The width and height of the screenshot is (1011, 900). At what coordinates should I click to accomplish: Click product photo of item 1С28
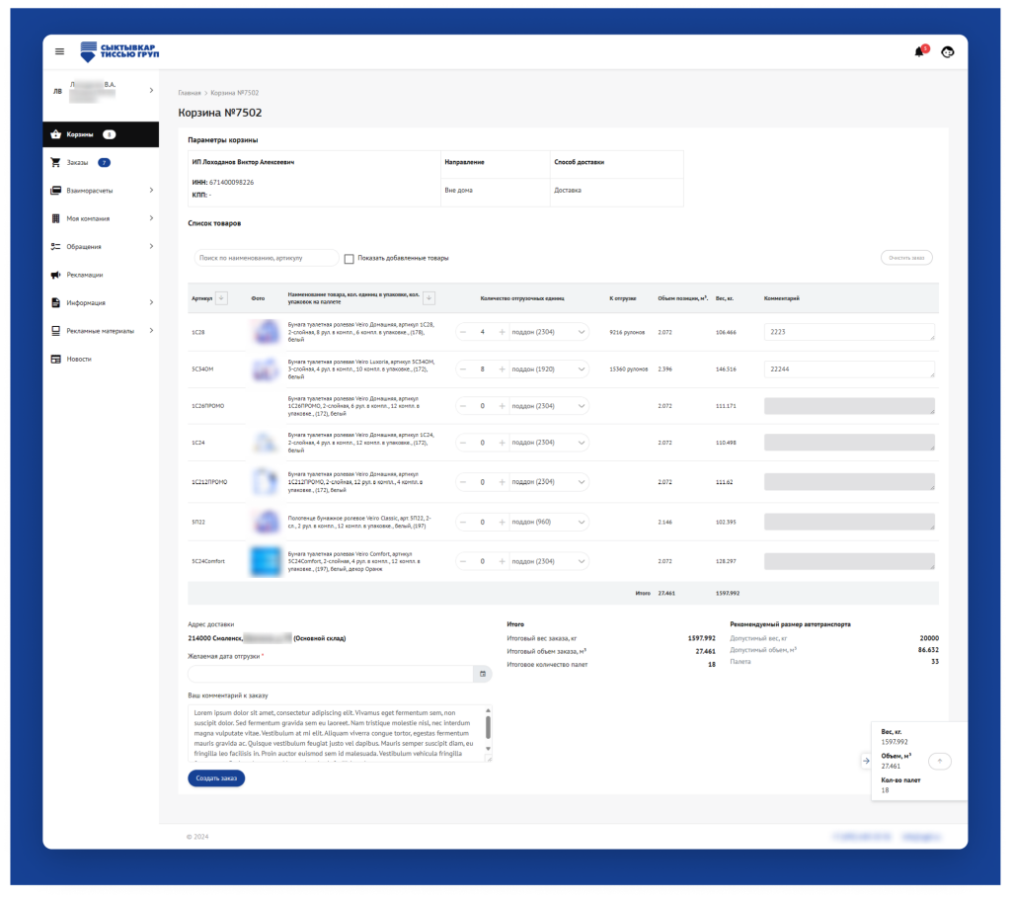click(x=266, y=332)
